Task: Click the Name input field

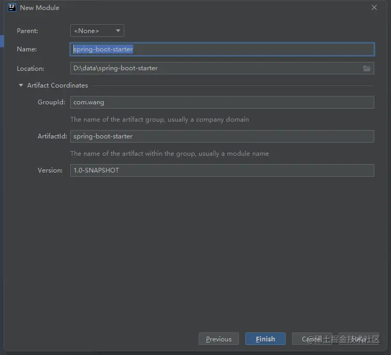Action: click(222, 49)
